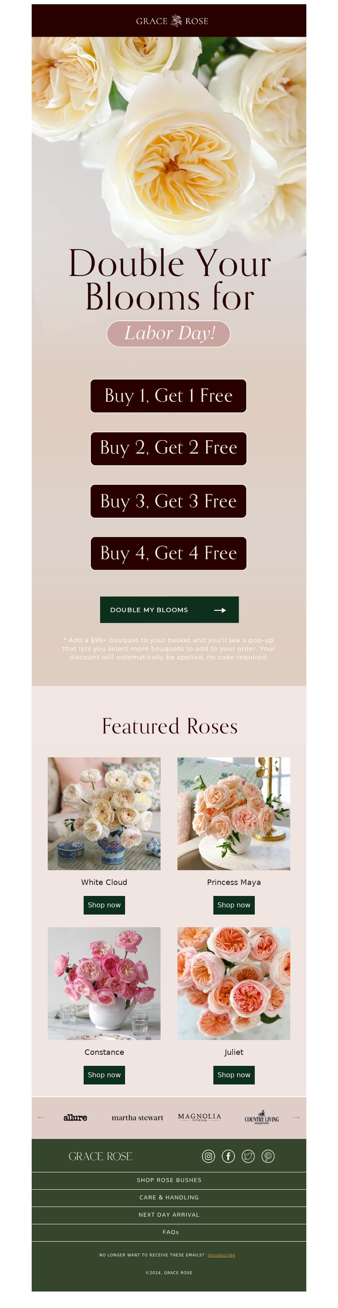This screenshot has width=338, height=1308.
Task: Open the Pinterest icon in footer
Action: (x=268, y=1156)
